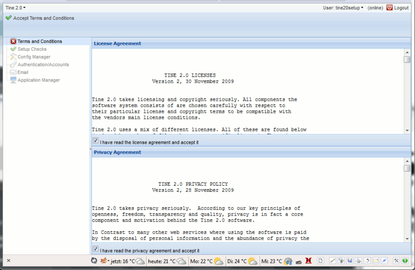Viewport: 415px width, 270px height.
Task: Click 'Version 2, 30 November 2009' text
Action: 192,81
